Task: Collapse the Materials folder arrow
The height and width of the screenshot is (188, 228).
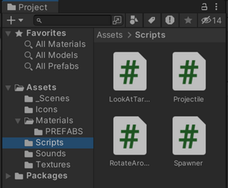Action: point(18,121)
